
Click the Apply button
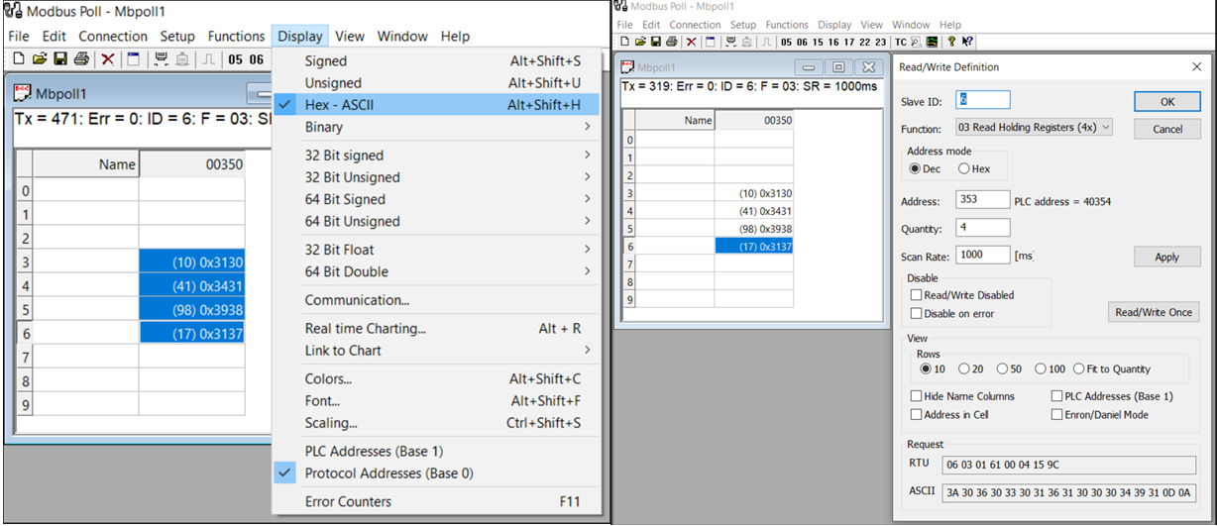[x=1166, y=257]
